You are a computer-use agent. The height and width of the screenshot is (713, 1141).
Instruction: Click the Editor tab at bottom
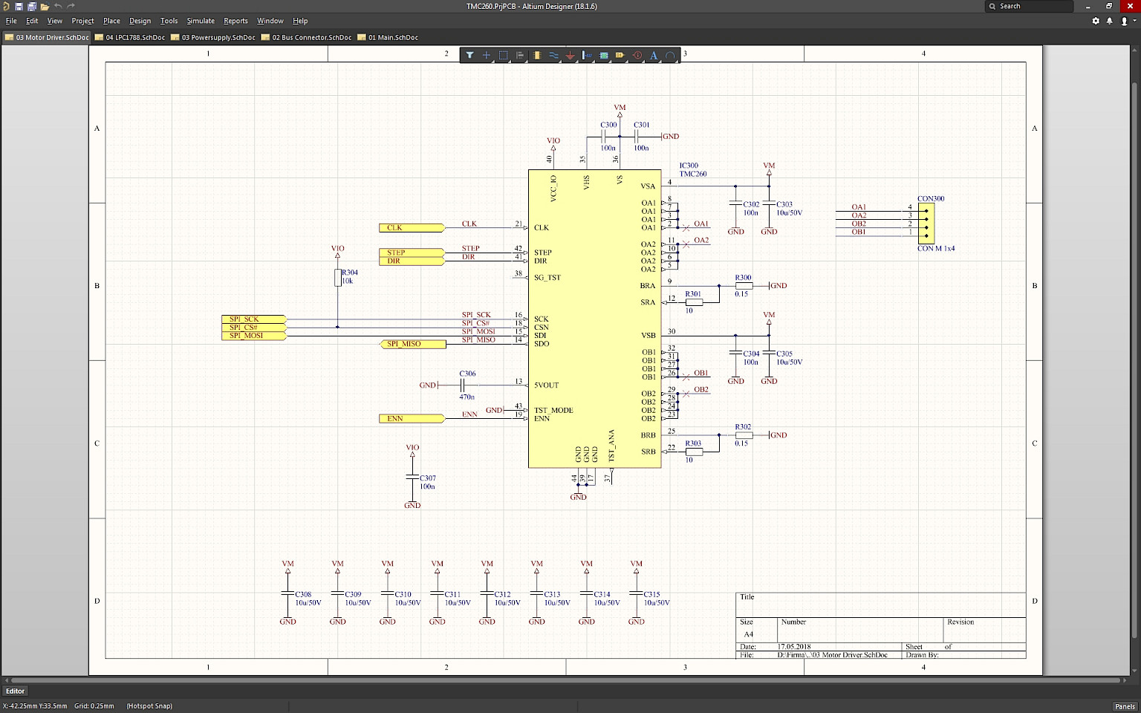(15, 691)
